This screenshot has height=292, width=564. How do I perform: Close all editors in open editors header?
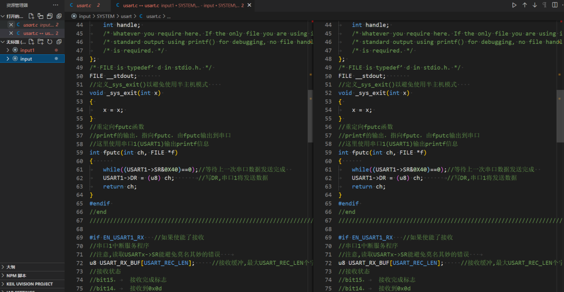(x=59, y=16)
